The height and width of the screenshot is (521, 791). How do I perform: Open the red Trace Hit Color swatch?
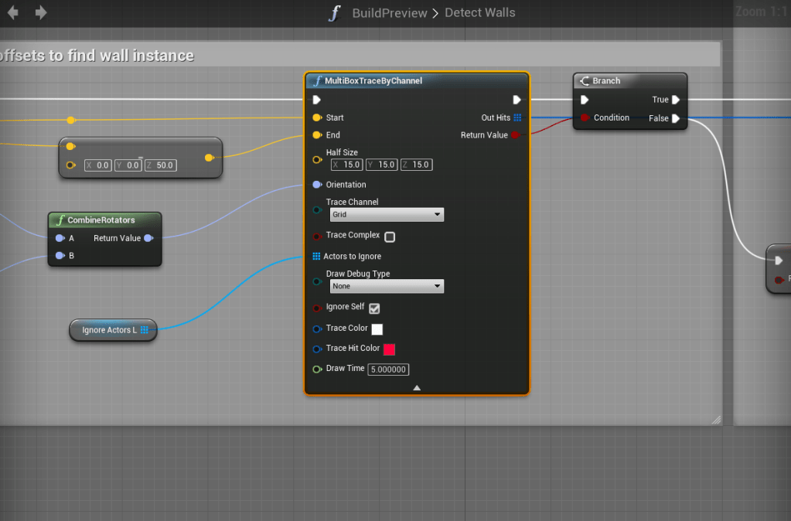pyautogui.click(x=389, y=349)
